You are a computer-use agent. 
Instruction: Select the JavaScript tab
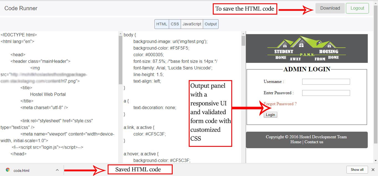192,24
